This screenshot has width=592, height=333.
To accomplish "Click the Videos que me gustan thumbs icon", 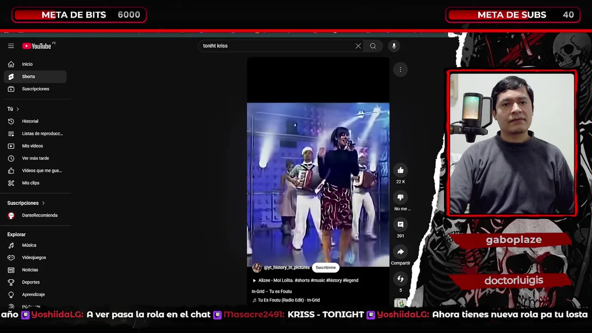I will (x=11, y=171).
